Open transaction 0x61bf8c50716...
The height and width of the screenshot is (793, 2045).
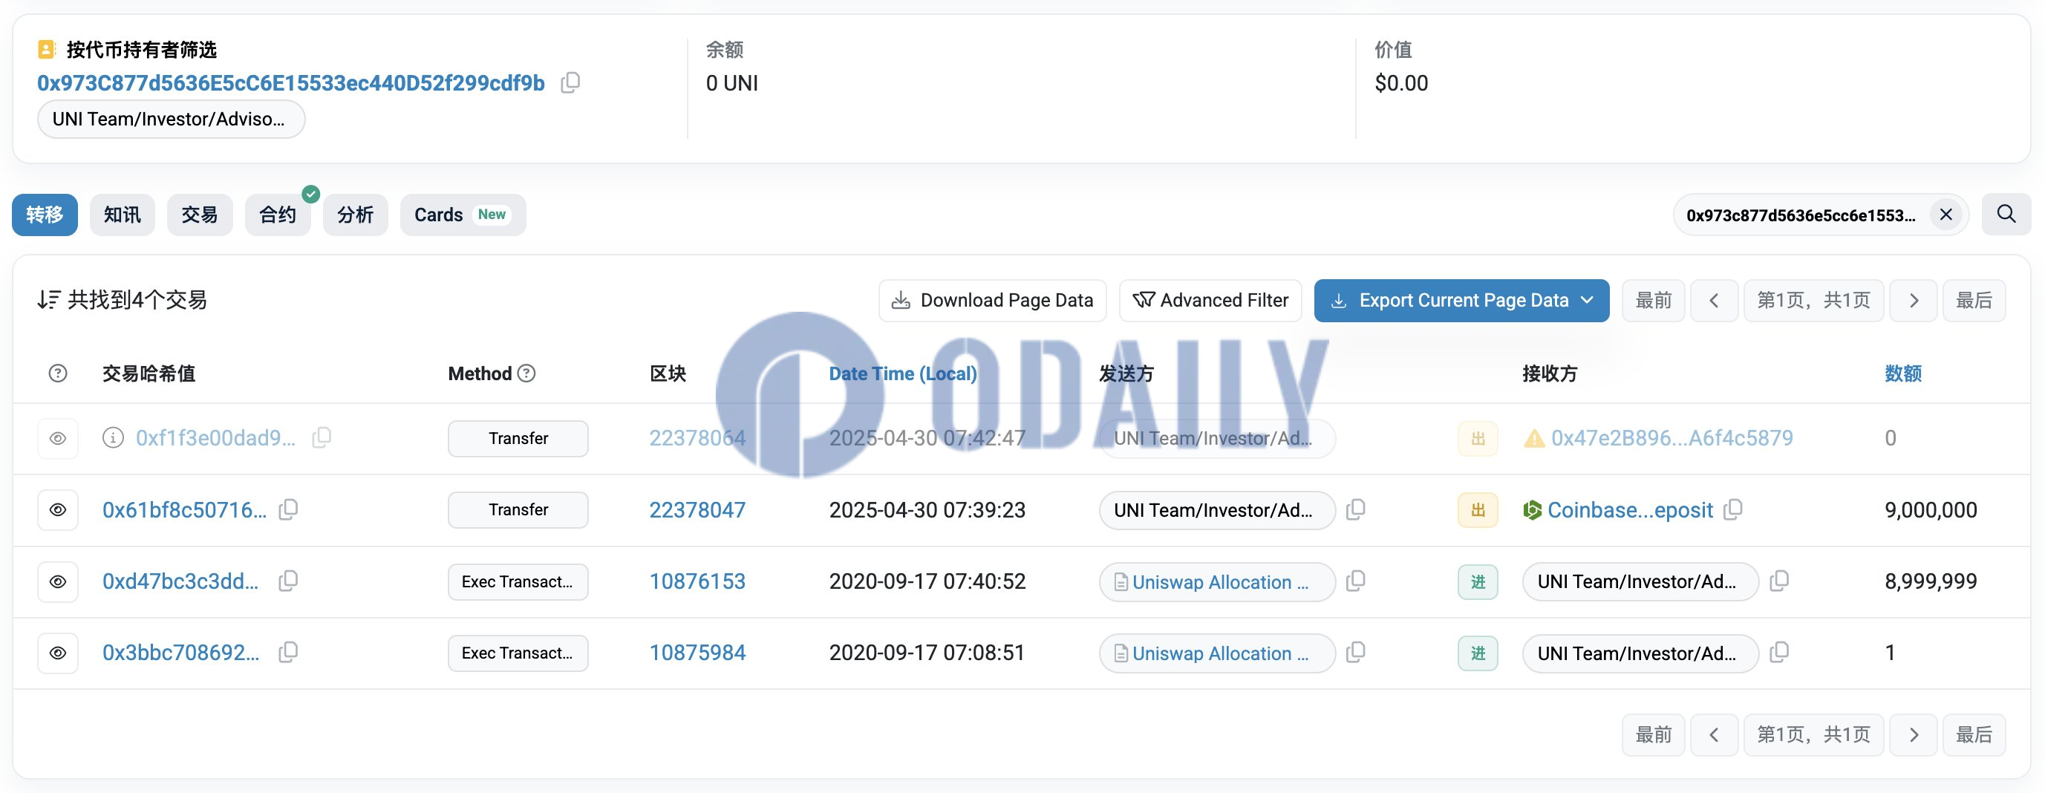point(184,509)
